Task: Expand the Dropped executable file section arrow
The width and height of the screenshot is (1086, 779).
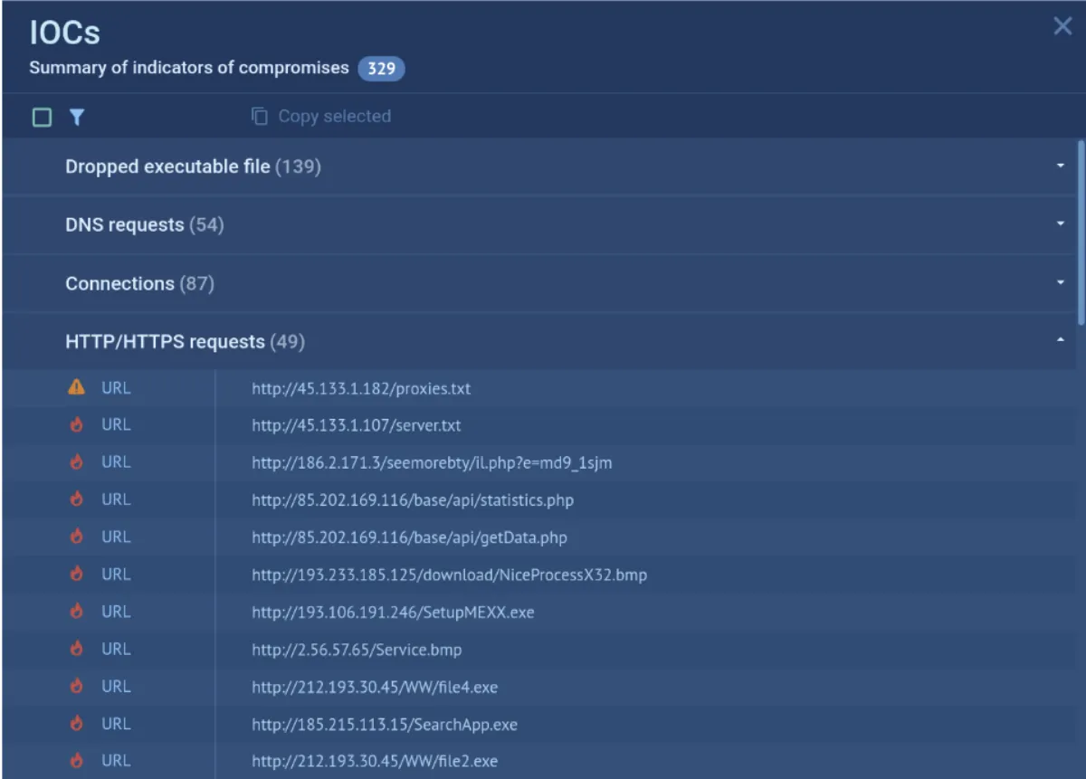Action: [x=1060, y=166]
